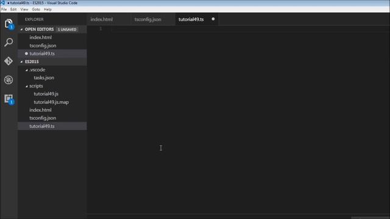390x219 pixels.
Task: Click the VS Code logo in the title bar
Action: tap(2, 2)
